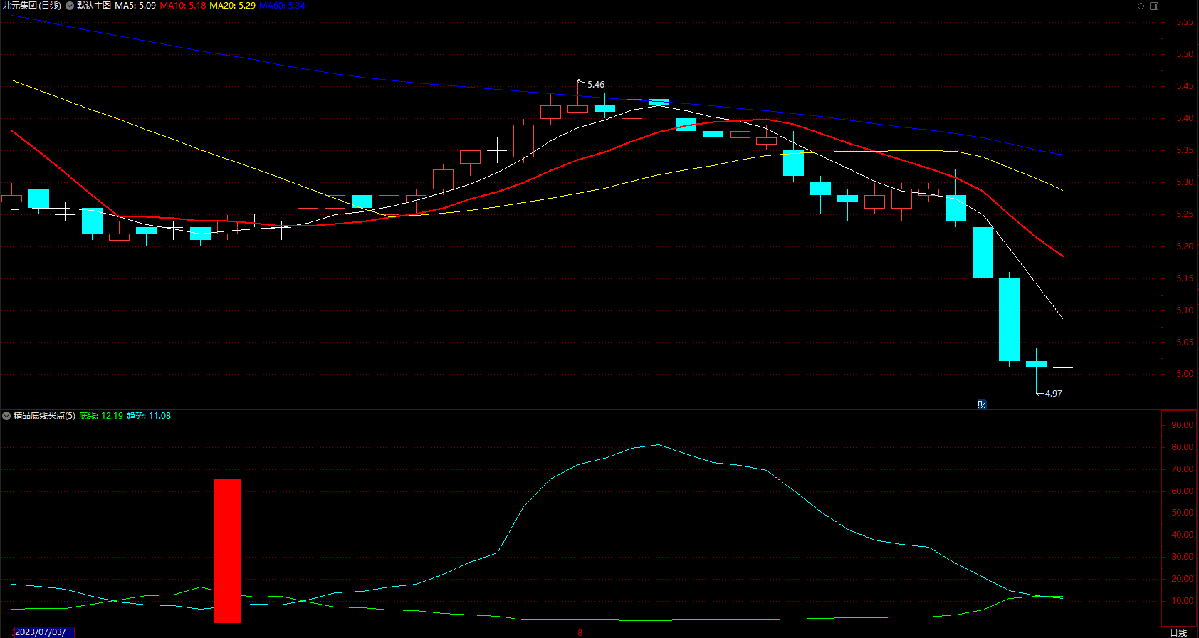Toggle the side panel layout icon
The image size is (1199, 638).
click(x=1154, y=6)
